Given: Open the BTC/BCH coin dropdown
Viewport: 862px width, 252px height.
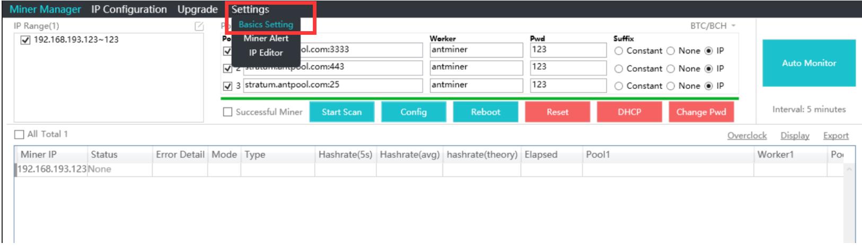Looking at the screenshot, I should click(713, 26).
